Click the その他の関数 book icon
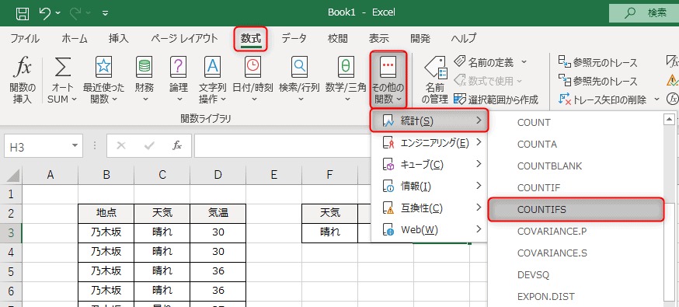This screenshot has width=679, height=307. tap(388, 67)
